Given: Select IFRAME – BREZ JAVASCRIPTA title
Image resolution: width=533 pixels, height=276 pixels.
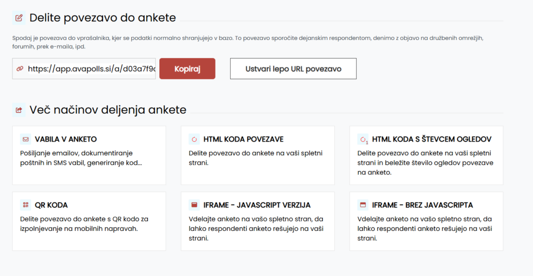Looking at the screenshot, I should [x=422, y=205].
